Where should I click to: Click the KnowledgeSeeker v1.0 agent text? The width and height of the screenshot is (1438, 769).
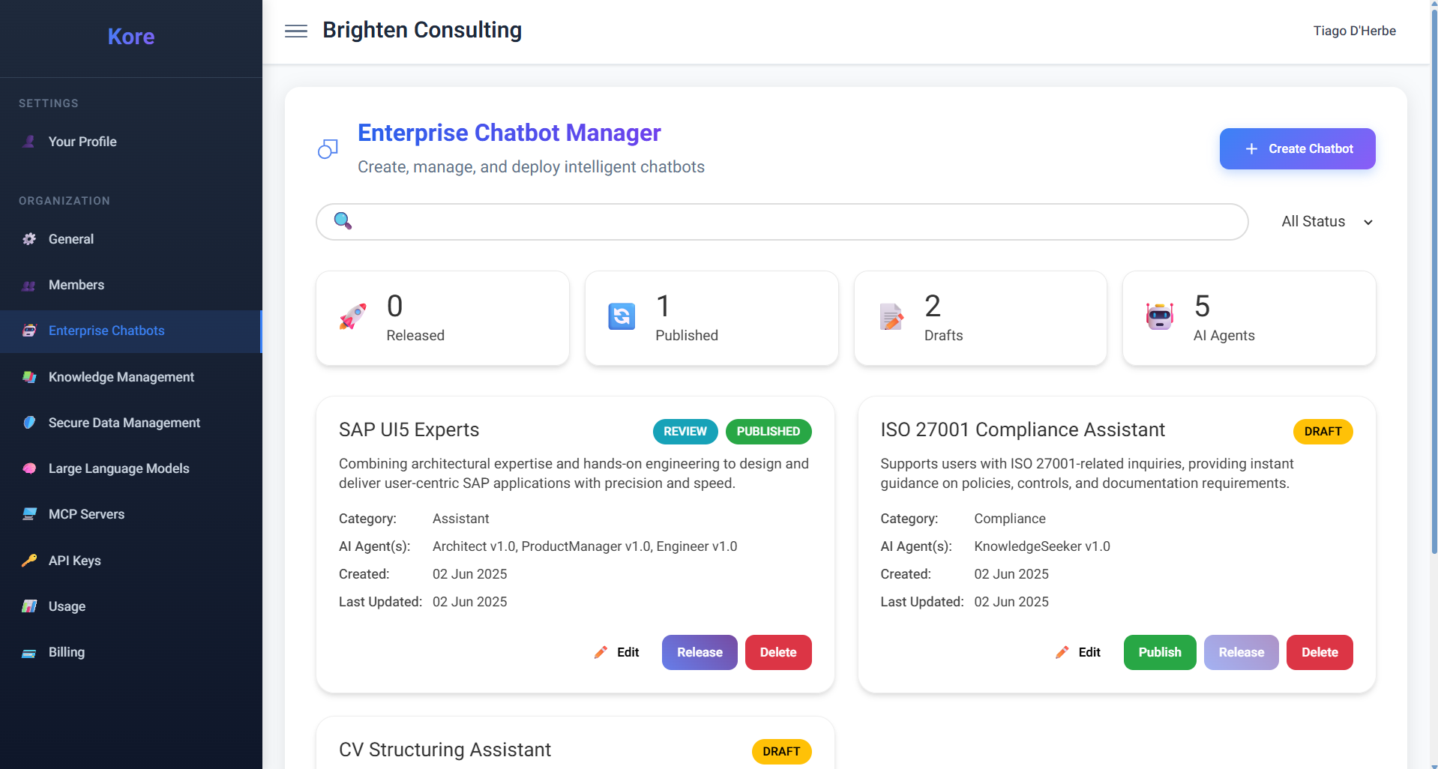coord(1042,546)
